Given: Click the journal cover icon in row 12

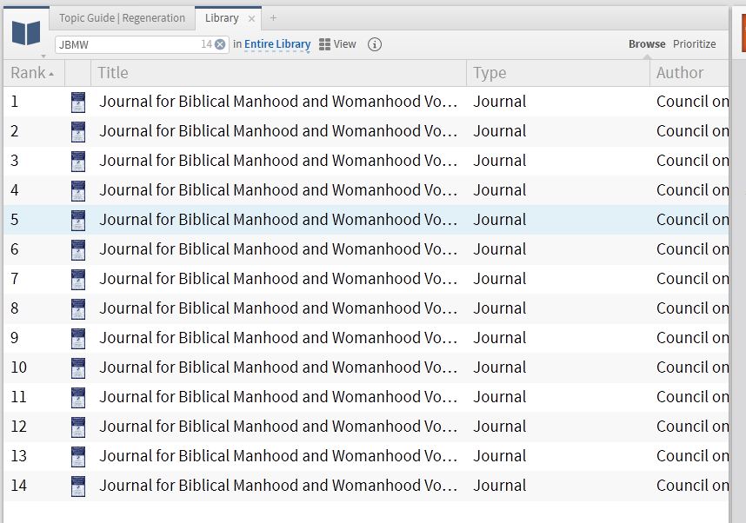Looking at the screenshot, I should [78, 426].
